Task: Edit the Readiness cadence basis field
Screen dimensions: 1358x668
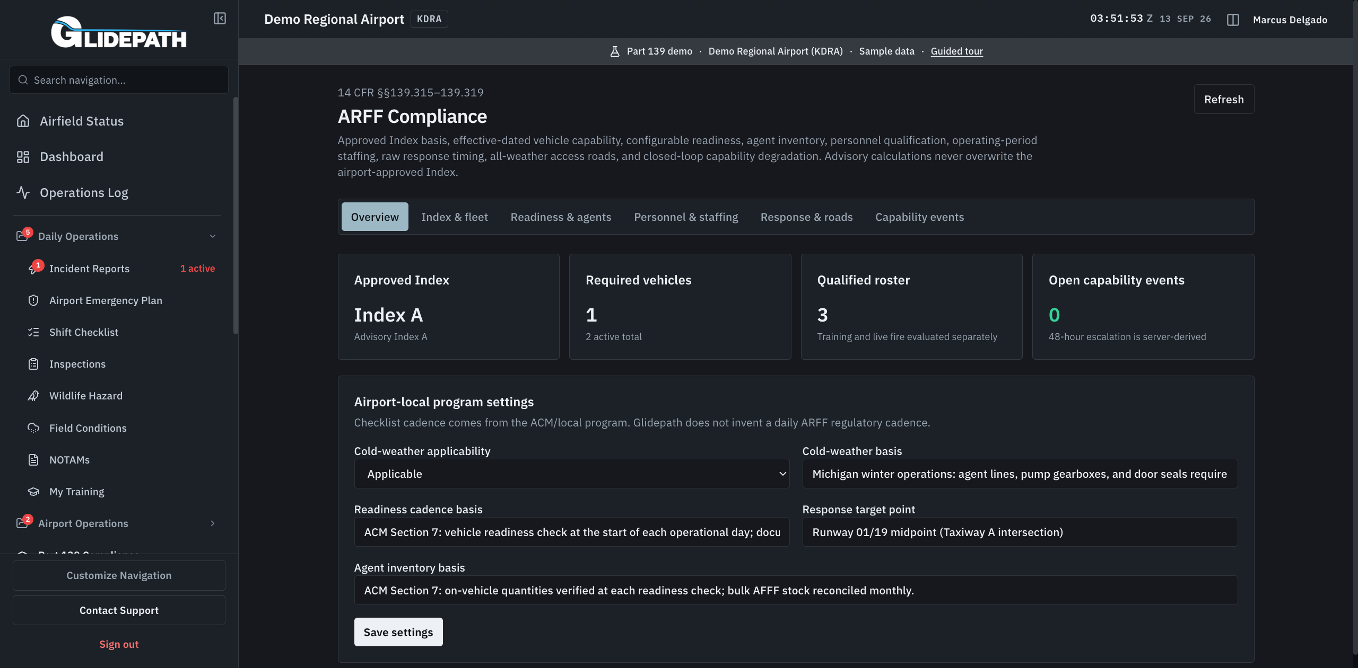Action: (571, 532)
